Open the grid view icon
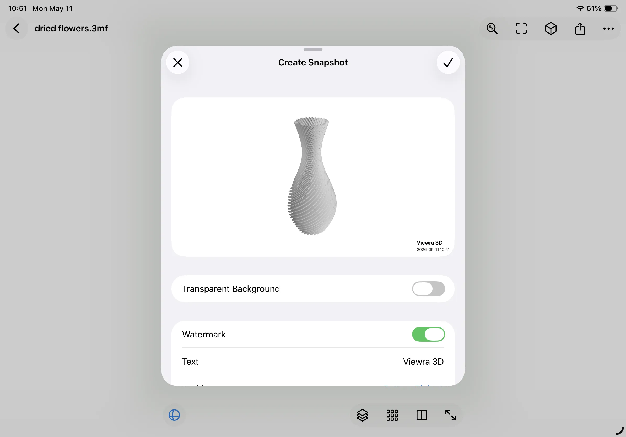The height and width of the screenshot is (437, 626). [392, 415]
